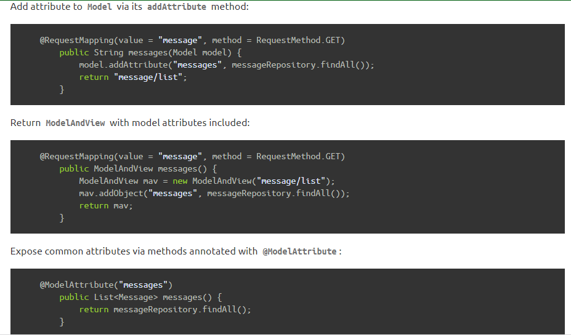The height and width of the screenshot is (335, 571).
Task: Click the text "with model attributes included"
Action: (x=180, y=123)
